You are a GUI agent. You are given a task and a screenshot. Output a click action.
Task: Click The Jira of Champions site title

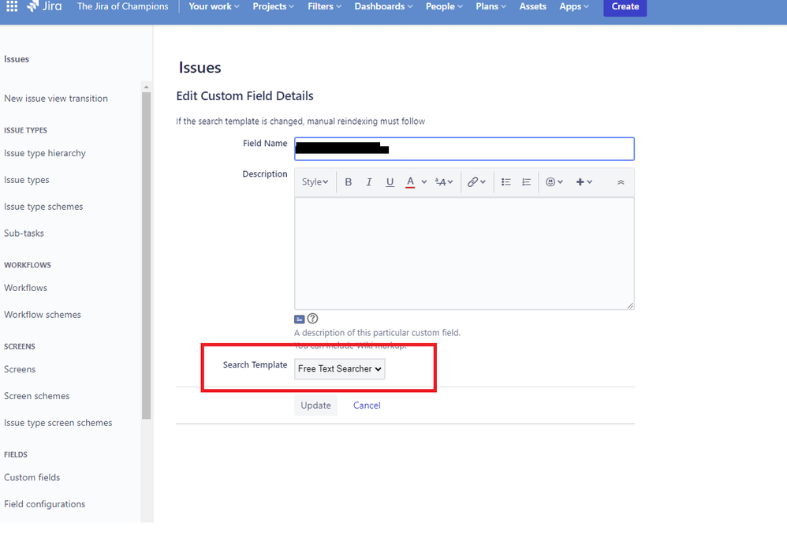(x=122, y=6)
